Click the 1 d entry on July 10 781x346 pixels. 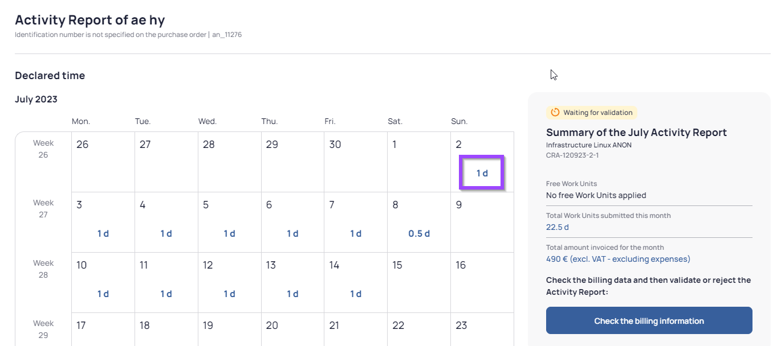pos(103,294)
